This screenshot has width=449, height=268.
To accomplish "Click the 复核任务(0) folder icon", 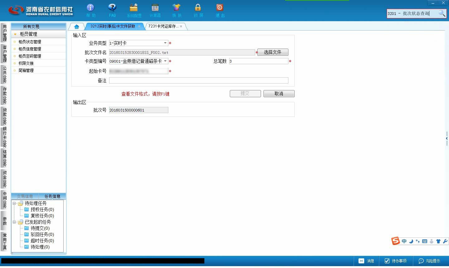I will [27, 216].
